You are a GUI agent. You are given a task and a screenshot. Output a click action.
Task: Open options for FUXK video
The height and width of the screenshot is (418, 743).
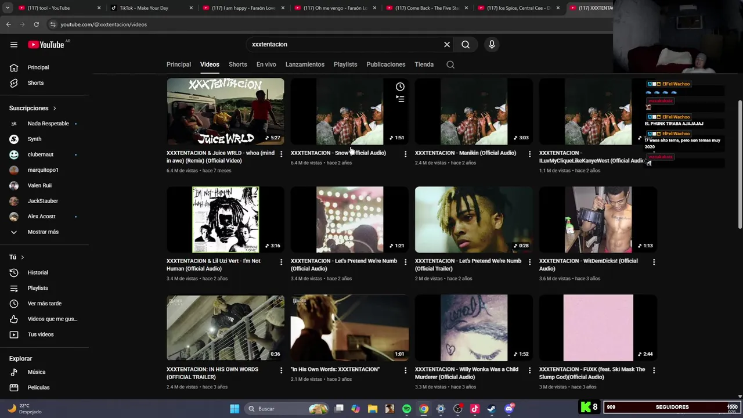(x=654, y=370)
